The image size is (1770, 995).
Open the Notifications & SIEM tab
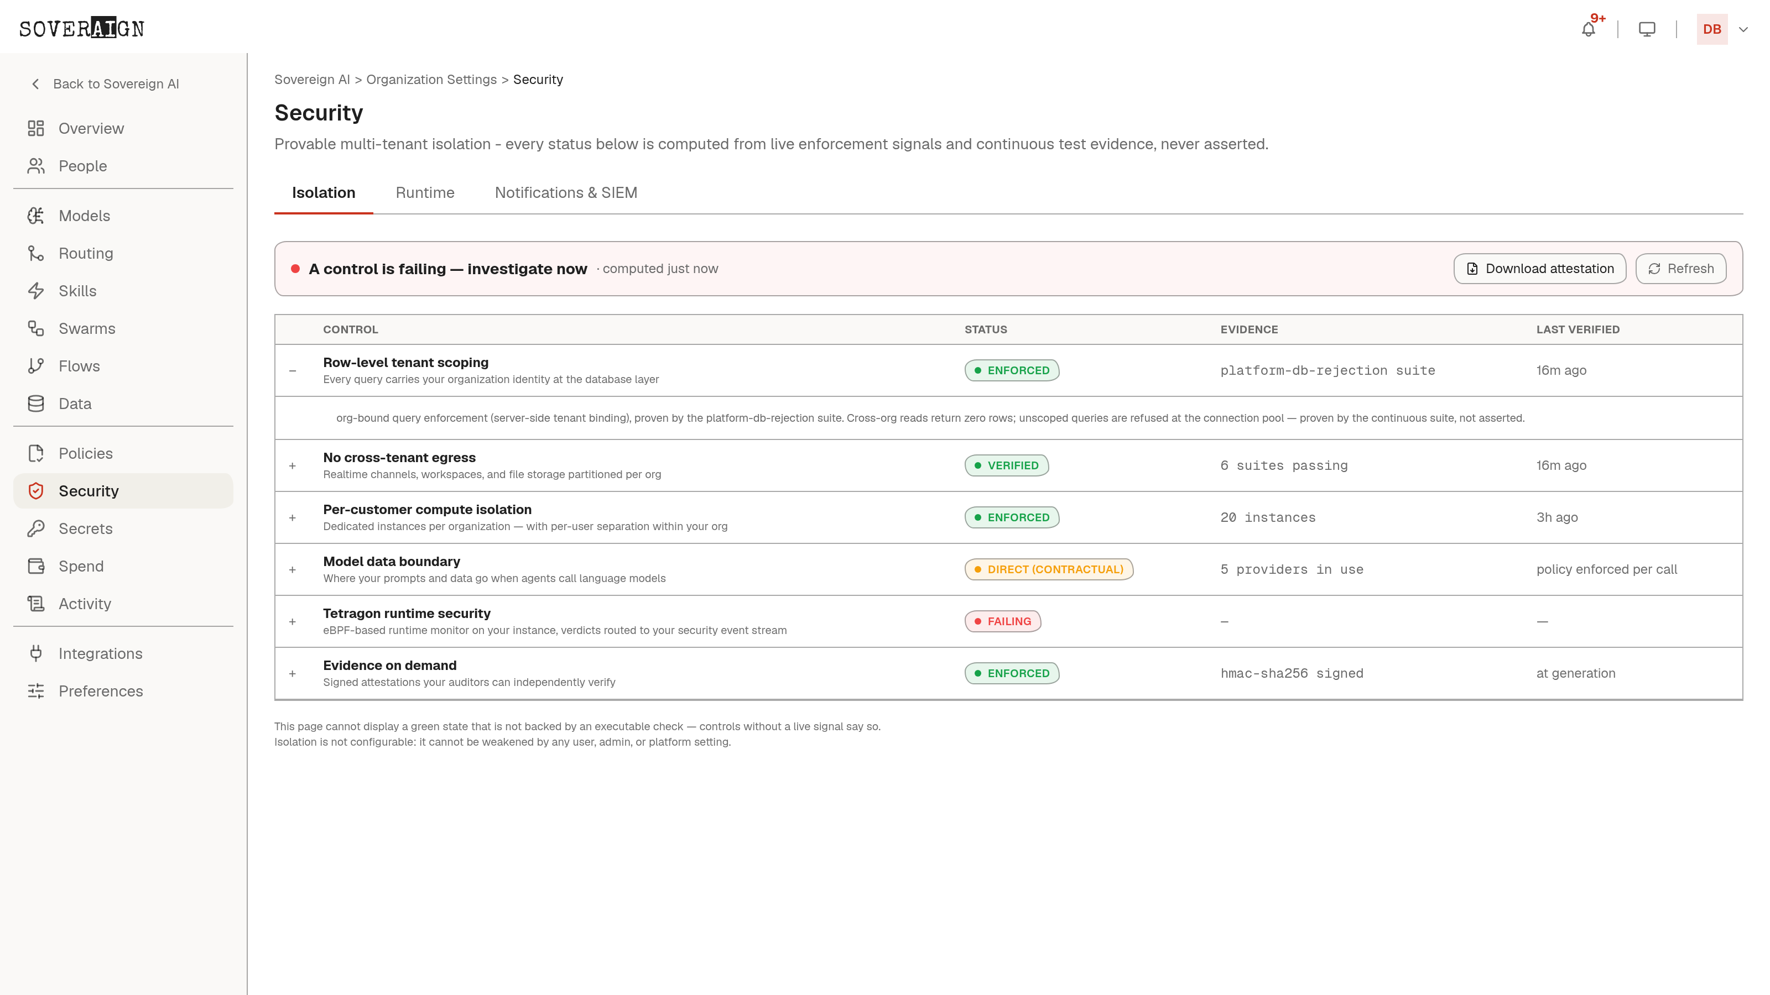[x=565, y=193]
